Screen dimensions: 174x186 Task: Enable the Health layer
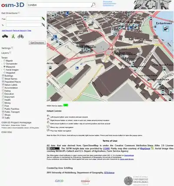pyautogui.click(x=3, y=100)
